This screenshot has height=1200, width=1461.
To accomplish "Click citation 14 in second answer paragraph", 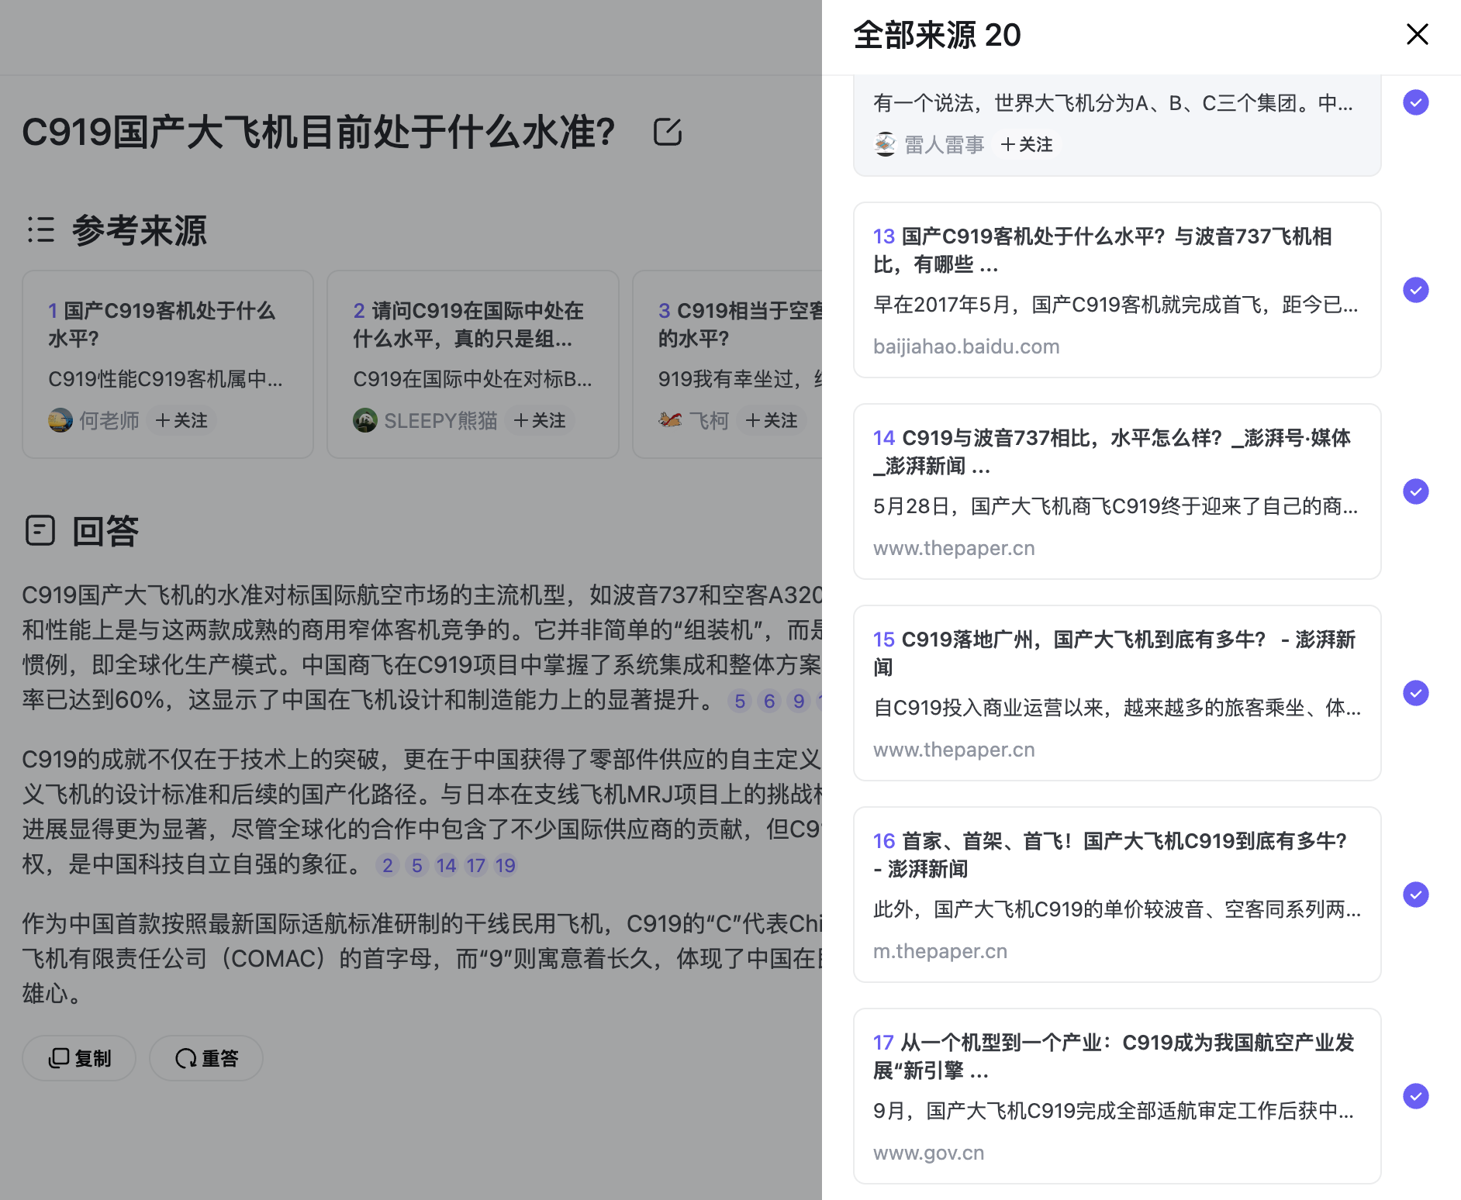I will tap(447, 865).
